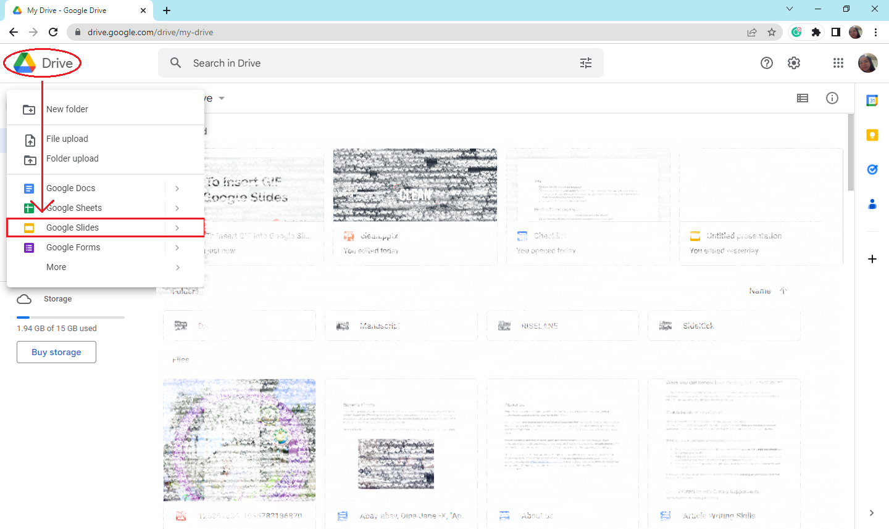Open a new browser tab

tap(167, 10)
